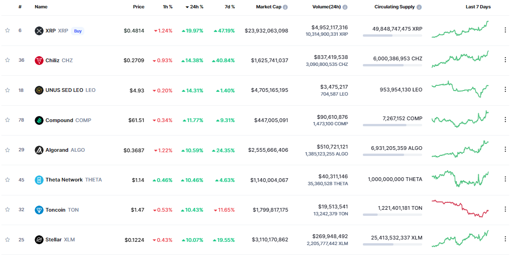The height and width of the screenshot is (259, 513).
Task: Sort by 24h % column
Action: (194, 7)
